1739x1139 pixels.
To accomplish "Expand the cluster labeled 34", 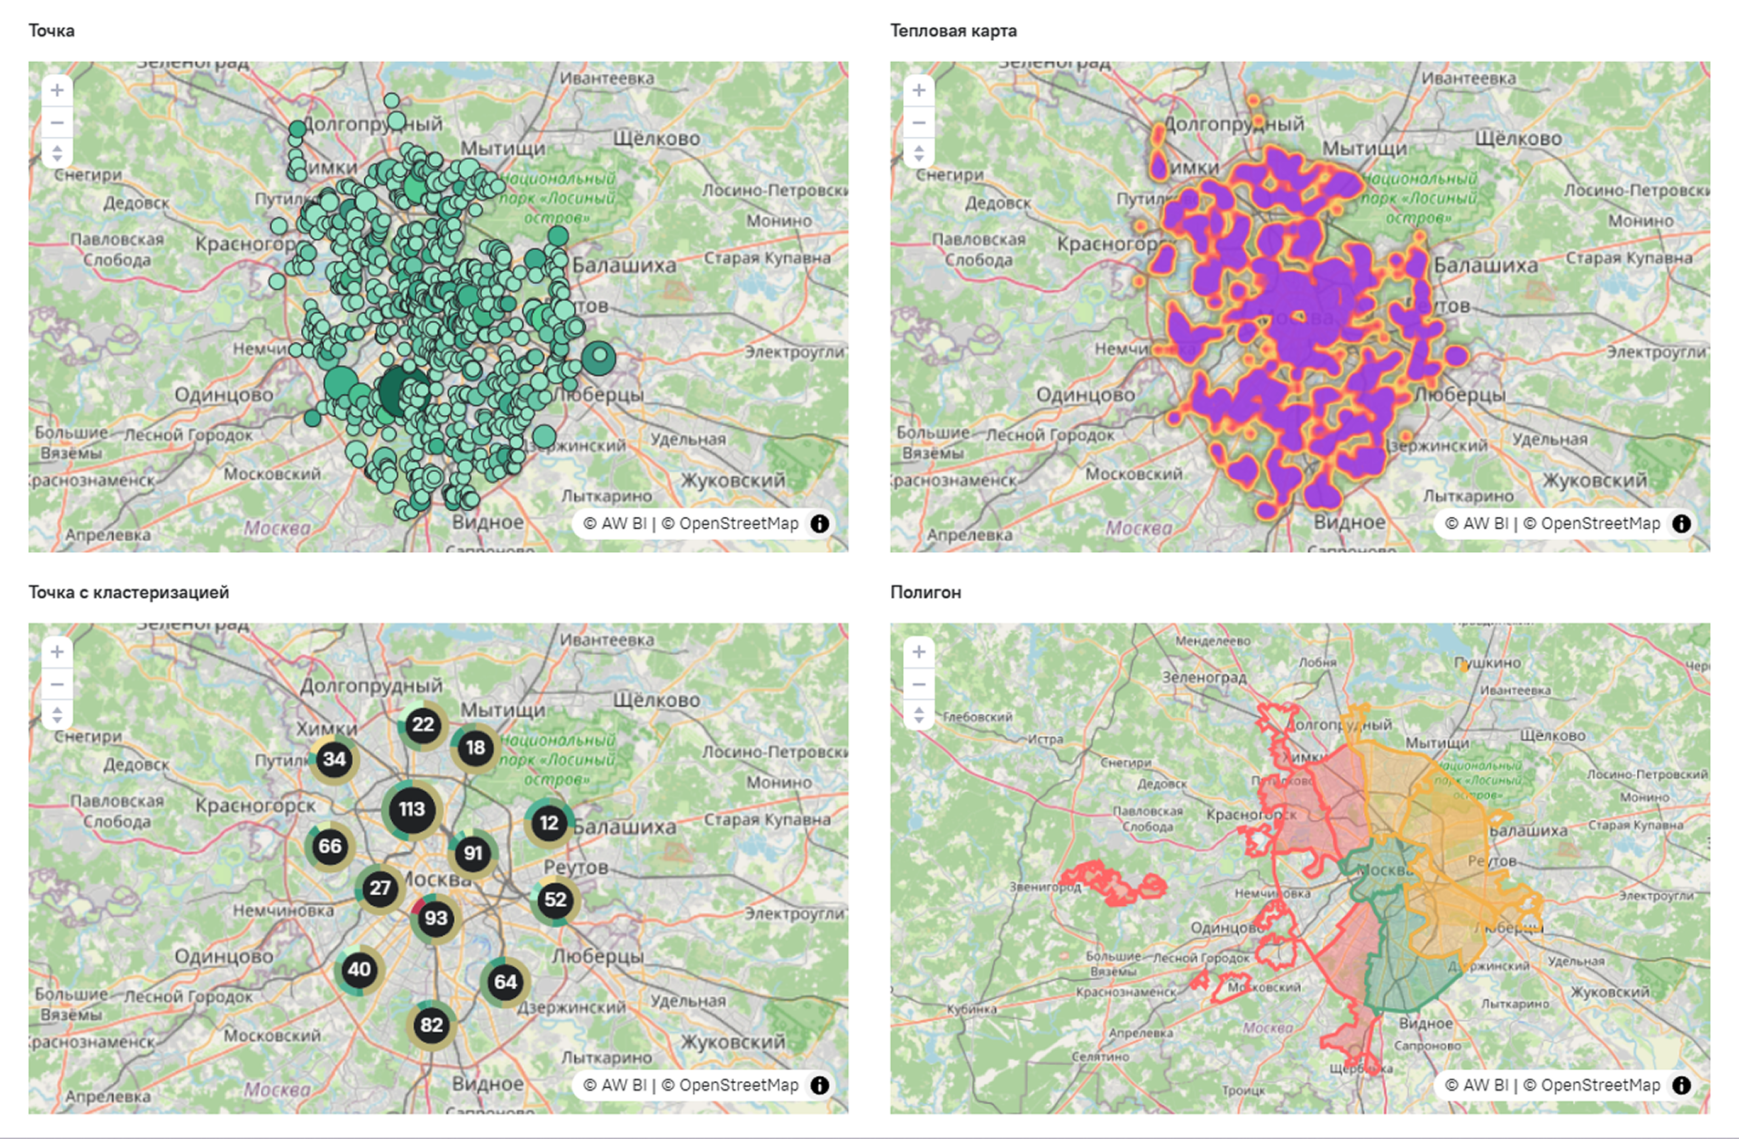I will tap(334, 760).
